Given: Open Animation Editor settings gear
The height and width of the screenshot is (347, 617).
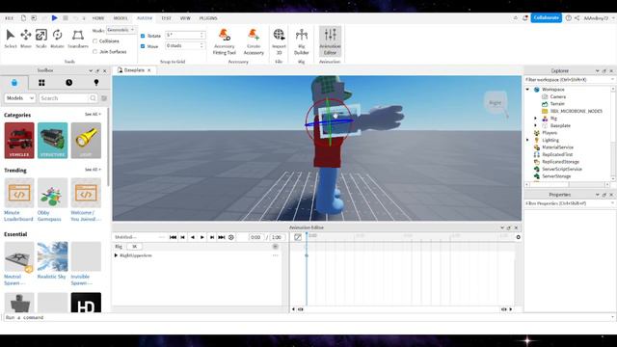Looking at the screenshot, I should point(519,237).
